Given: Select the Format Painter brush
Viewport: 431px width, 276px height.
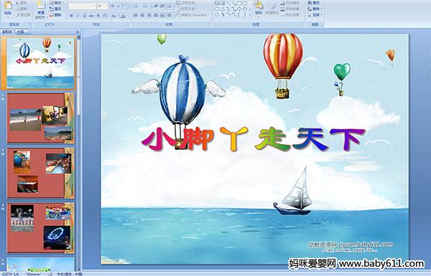Looking at the screenshot, I should [x=17, y=15].
